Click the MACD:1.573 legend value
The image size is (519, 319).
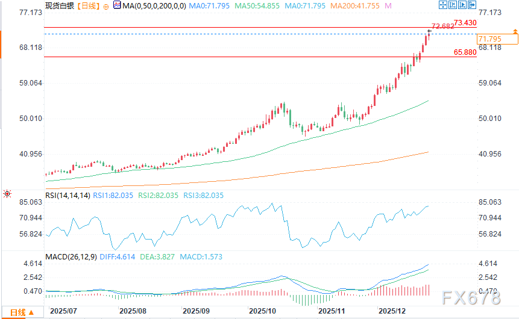[201, 257]
